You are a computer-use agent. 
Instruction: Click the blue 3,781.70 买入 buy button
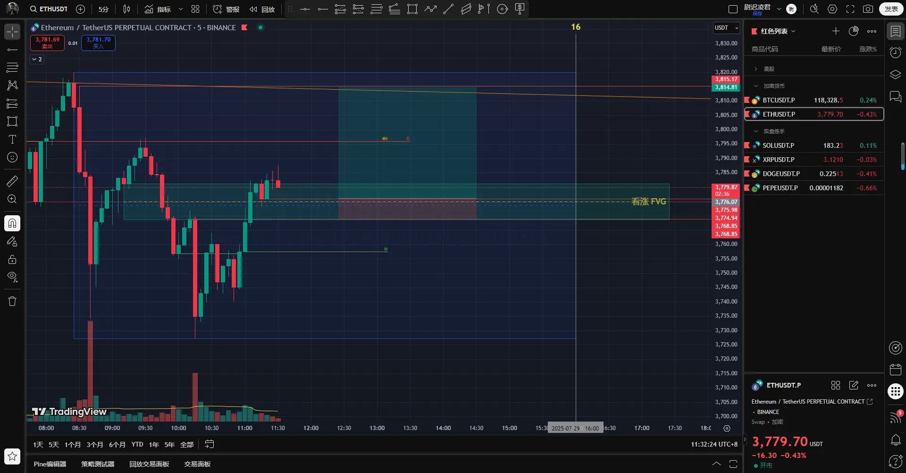tap(98, 43)
